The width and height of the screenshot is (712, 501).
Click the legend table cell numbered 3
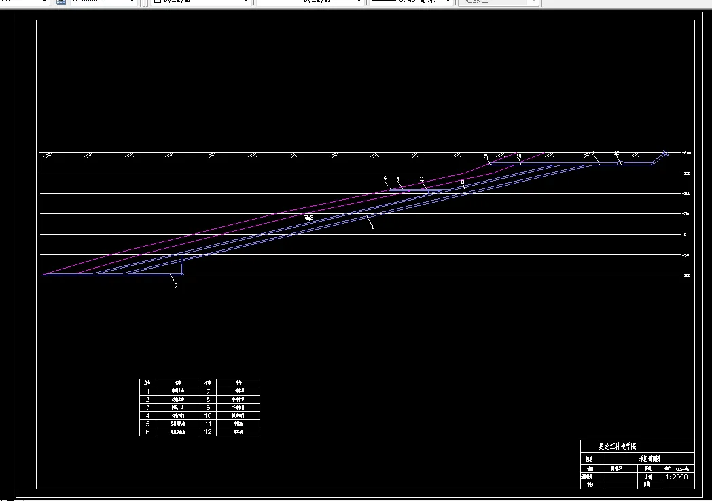147,407
